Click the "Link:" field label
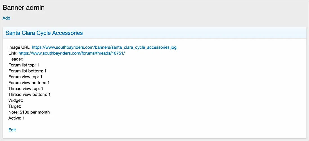Screen dimensions: 309x141 coord(13,53)
